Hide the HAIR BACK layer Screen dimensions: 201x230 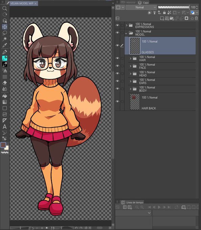[x=117, y=101]
